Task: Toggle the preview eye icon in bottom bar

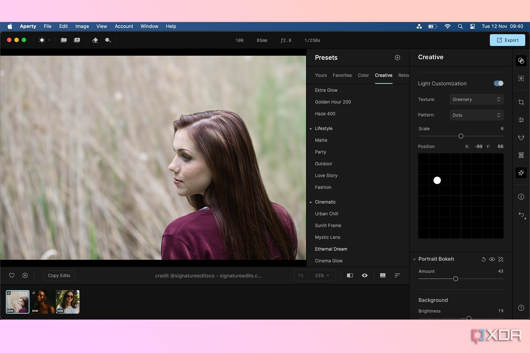Action: coord(364,275)
